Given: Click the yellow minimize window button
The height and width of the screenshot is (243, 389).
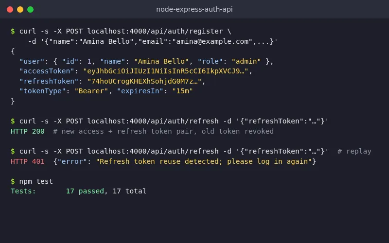Looking at the screenshot, I should (x=20, y=9).
